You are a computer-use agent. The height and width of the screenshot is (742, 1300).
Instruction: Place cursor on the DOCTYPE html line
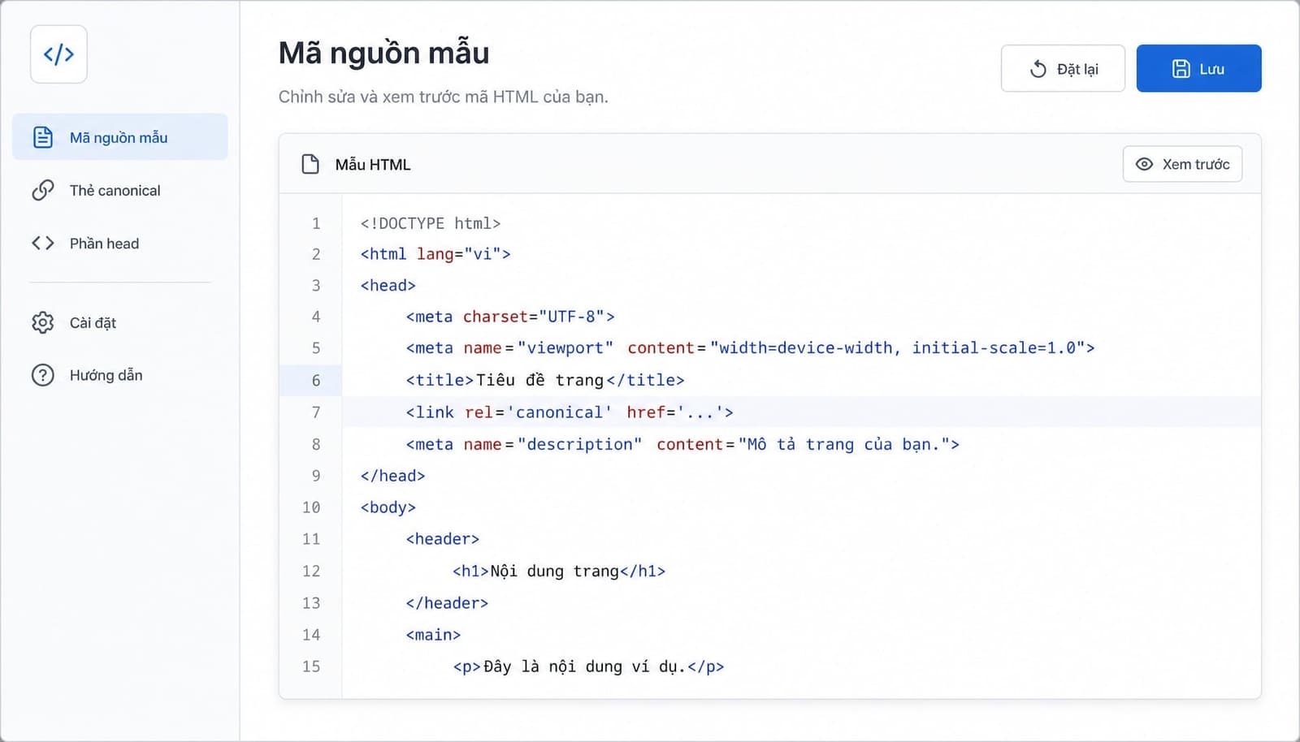point(431,223)
